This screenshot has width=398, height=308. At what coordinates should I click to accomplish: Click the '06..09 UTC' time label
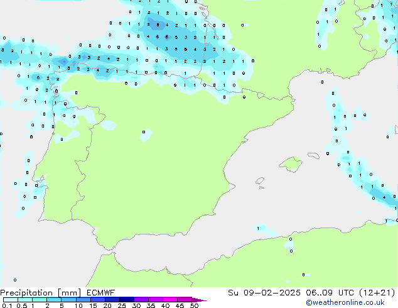tap(330, 293)
